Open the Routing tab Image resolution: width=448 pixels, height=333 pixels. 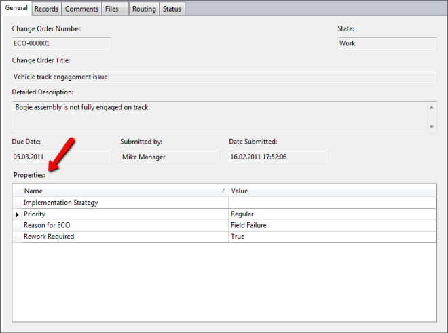tap(144, 9)
